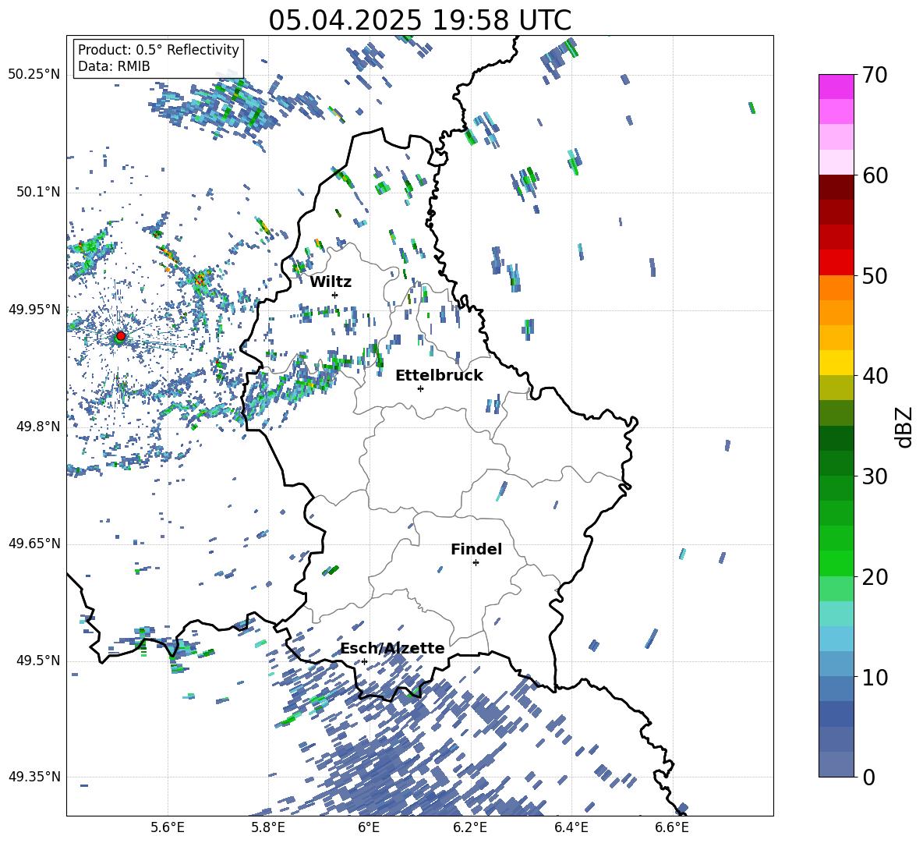Select the Findel station label
This screenshot has height=843, width=923.
click(x=476, y=549)
